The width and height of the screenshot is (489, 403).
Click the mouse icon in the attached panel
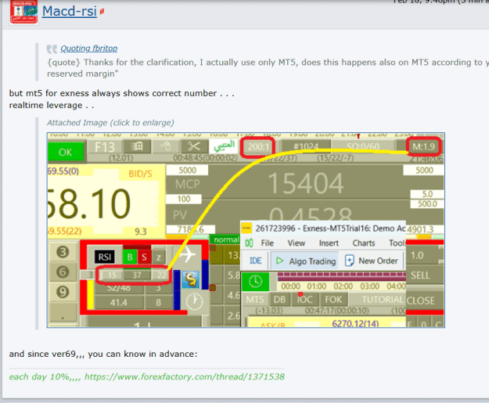point(165,146)
